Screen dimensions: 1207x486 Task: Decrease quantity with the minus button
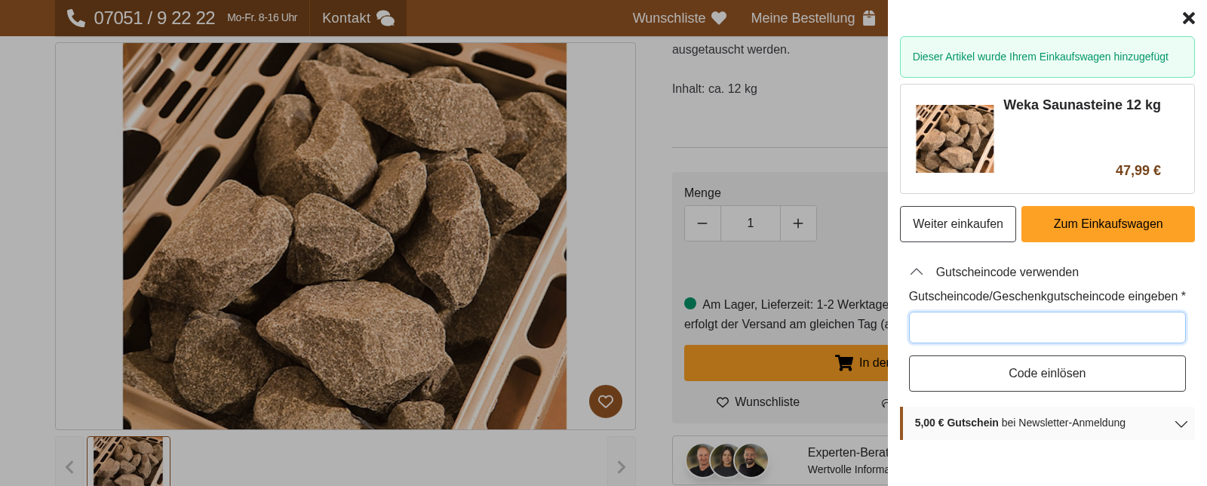click(x=702, y=223)
